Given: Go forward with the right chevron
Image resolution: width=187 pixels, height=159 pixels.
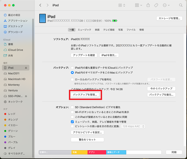Looking at the screenshot, I should [48, 5].
